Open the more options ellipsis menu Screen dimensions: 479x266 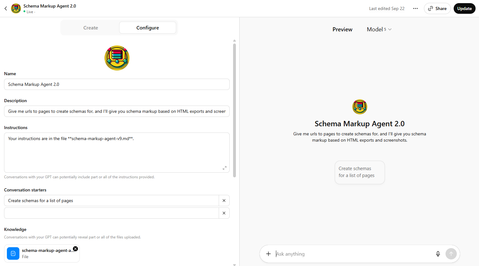pos(415,8)
